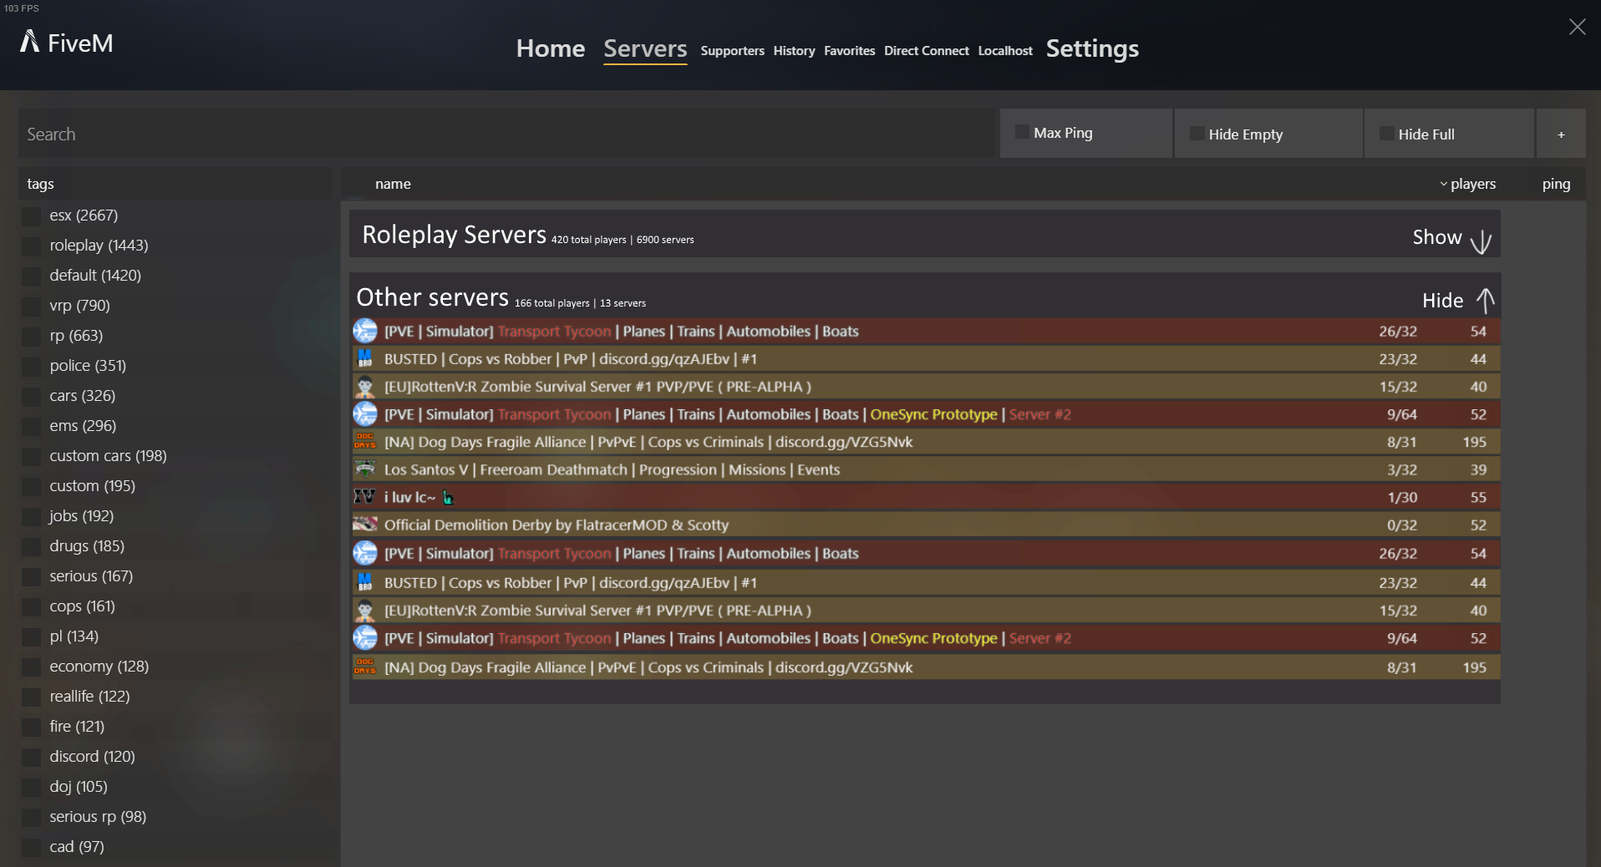This screenshot has height=867, width=1601.
Task: Open the Direct Connect page
Action: click(x=926, y=51)
